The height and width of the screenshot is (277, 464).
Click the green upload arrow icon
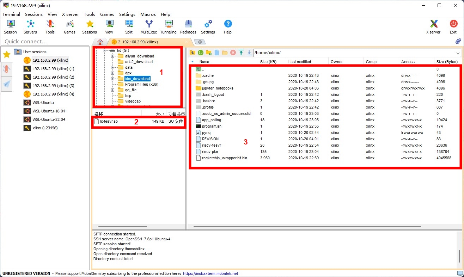(241, 53)
